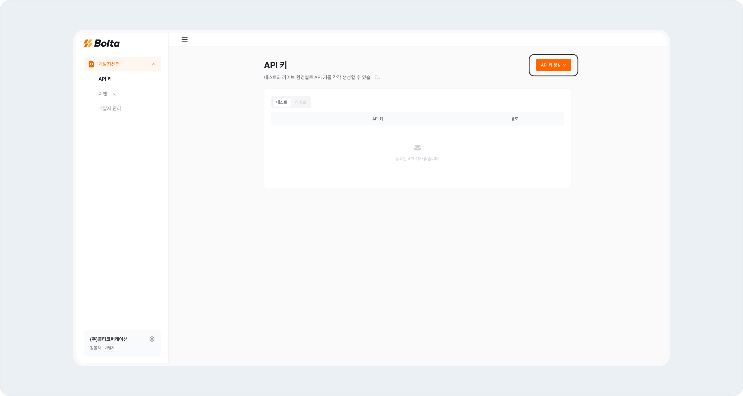
Task: Open 이벤트 로그 from the sidebar
Action: click(x=110, y=94)
